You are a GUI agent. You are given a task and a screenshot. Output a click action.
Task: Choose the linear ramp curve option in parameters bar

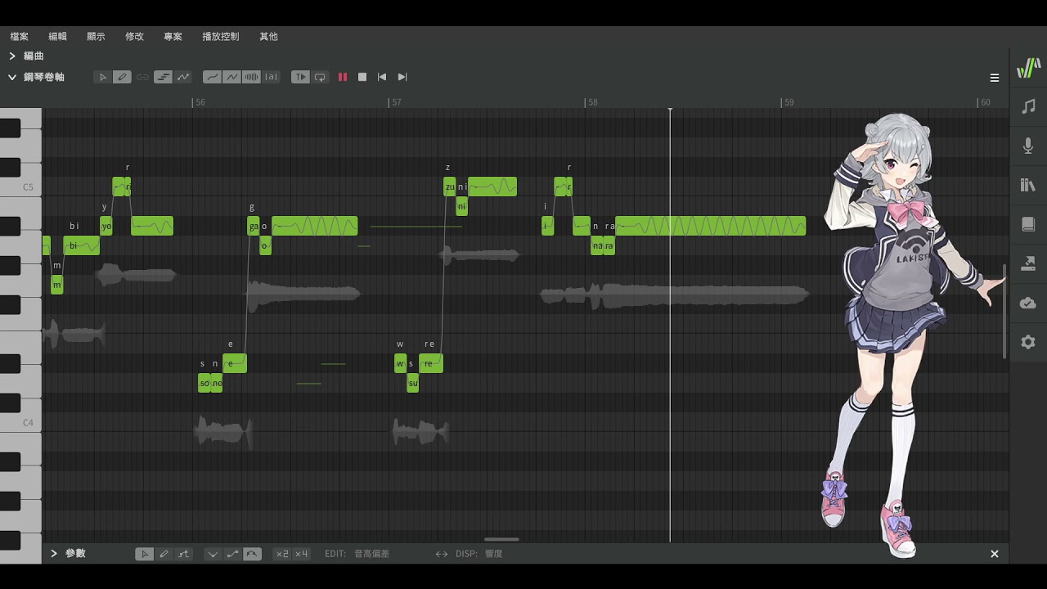point(232,554)
